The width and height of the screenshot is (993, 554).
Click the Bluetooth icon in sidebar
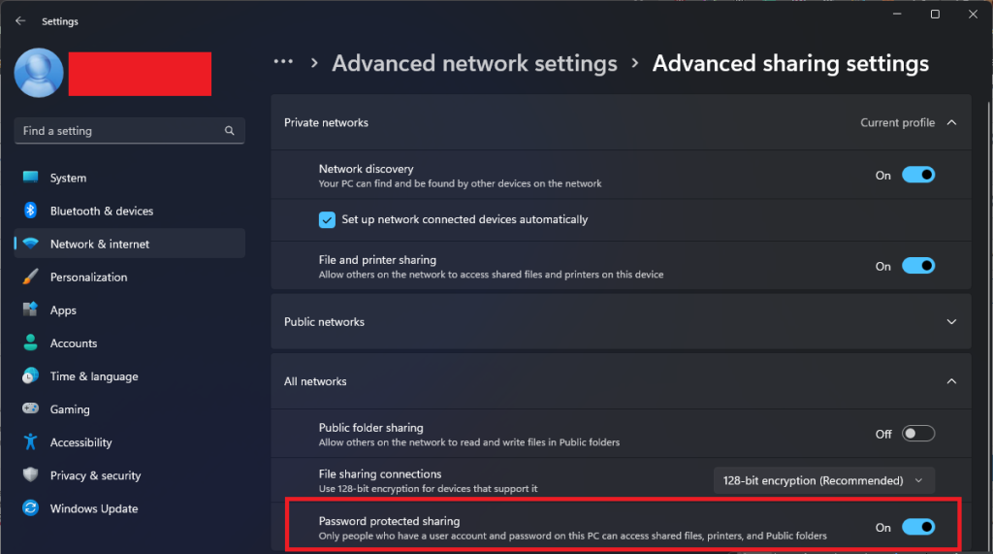click(x=30, y=211)
